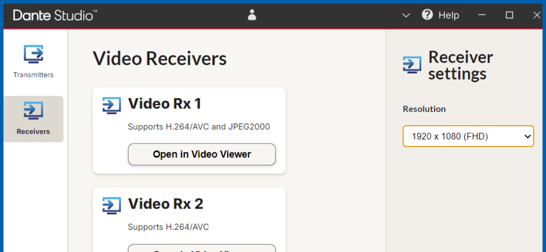Select the Video Rx 1 title

pos(164,104)
